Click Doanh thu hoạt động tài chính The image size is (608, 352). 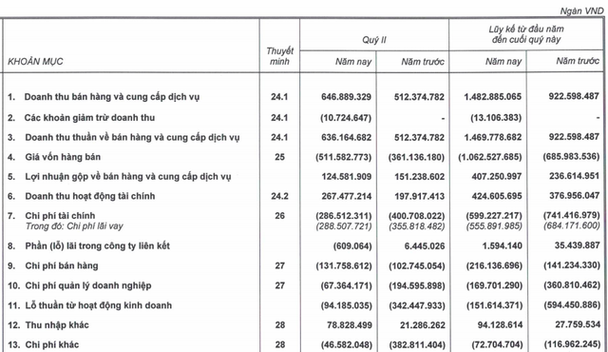pos(90,196)
